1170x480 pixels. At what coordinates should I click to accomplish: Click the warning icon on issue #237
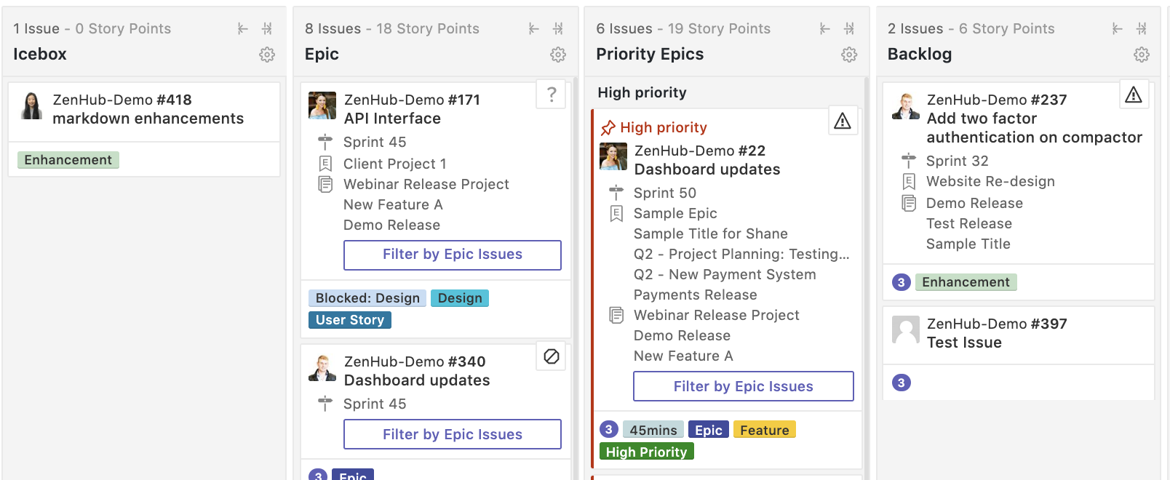(x=1134, y=95)
